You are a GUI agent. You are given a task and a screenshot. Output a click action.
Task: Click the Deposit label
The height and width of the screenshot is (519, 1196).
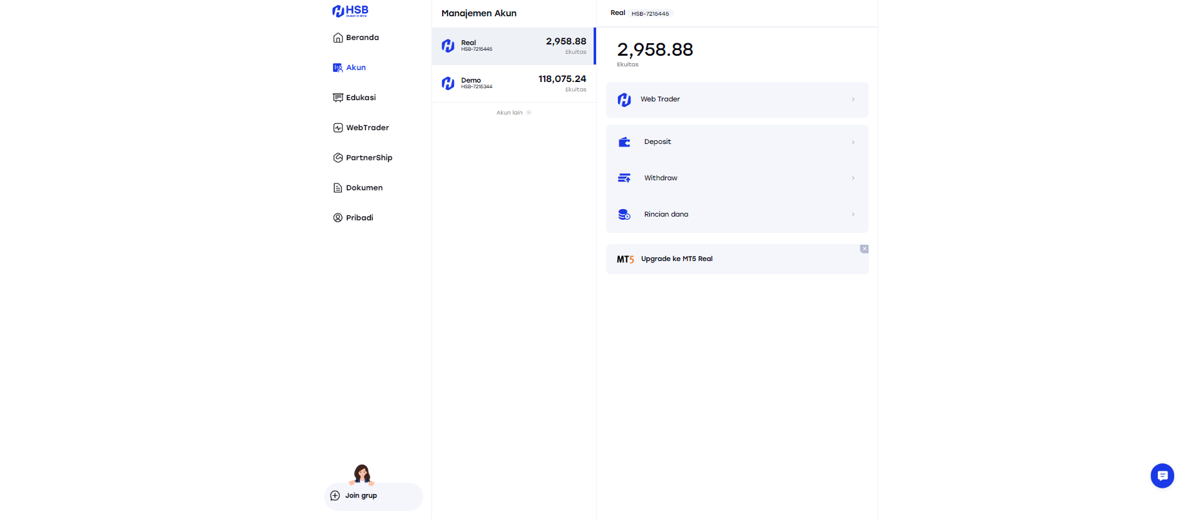click(657, 142)
